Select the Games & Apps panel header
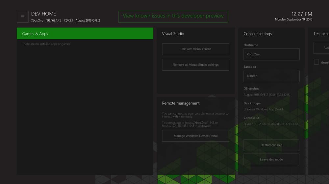This screenshot has width=329, height=184. [x=85, y=34]
